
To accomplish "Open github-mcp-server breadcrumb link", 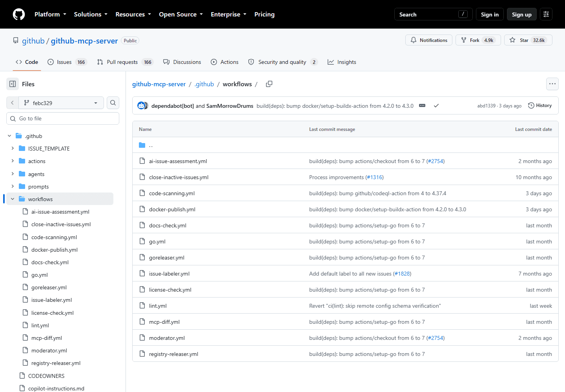I will tap(159, 84).
